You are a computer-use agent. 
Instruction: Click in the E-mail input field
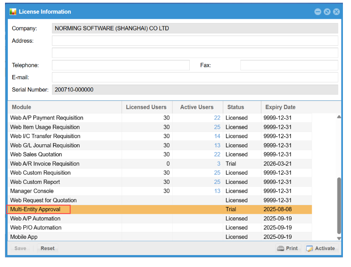pyautogui.click(x=195, y=77)
